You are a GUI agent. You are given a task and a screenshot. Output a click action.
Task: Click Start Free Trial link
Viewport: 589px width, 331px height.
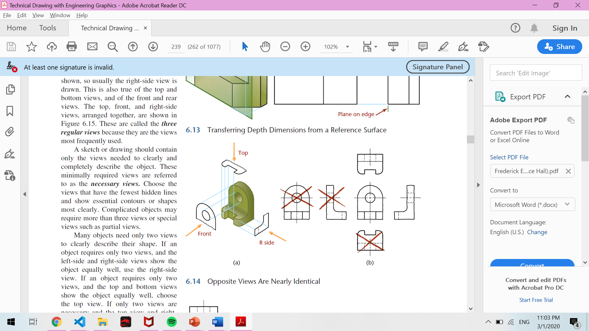(536, 300)
